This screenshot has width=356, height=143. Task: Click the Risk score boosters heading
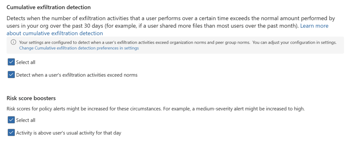31,98
